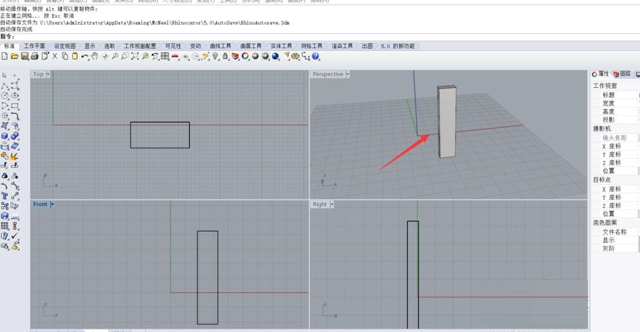Viewport: 640px width, 332px height.
Task: Click the Right viewport title label
Action: 320,204
